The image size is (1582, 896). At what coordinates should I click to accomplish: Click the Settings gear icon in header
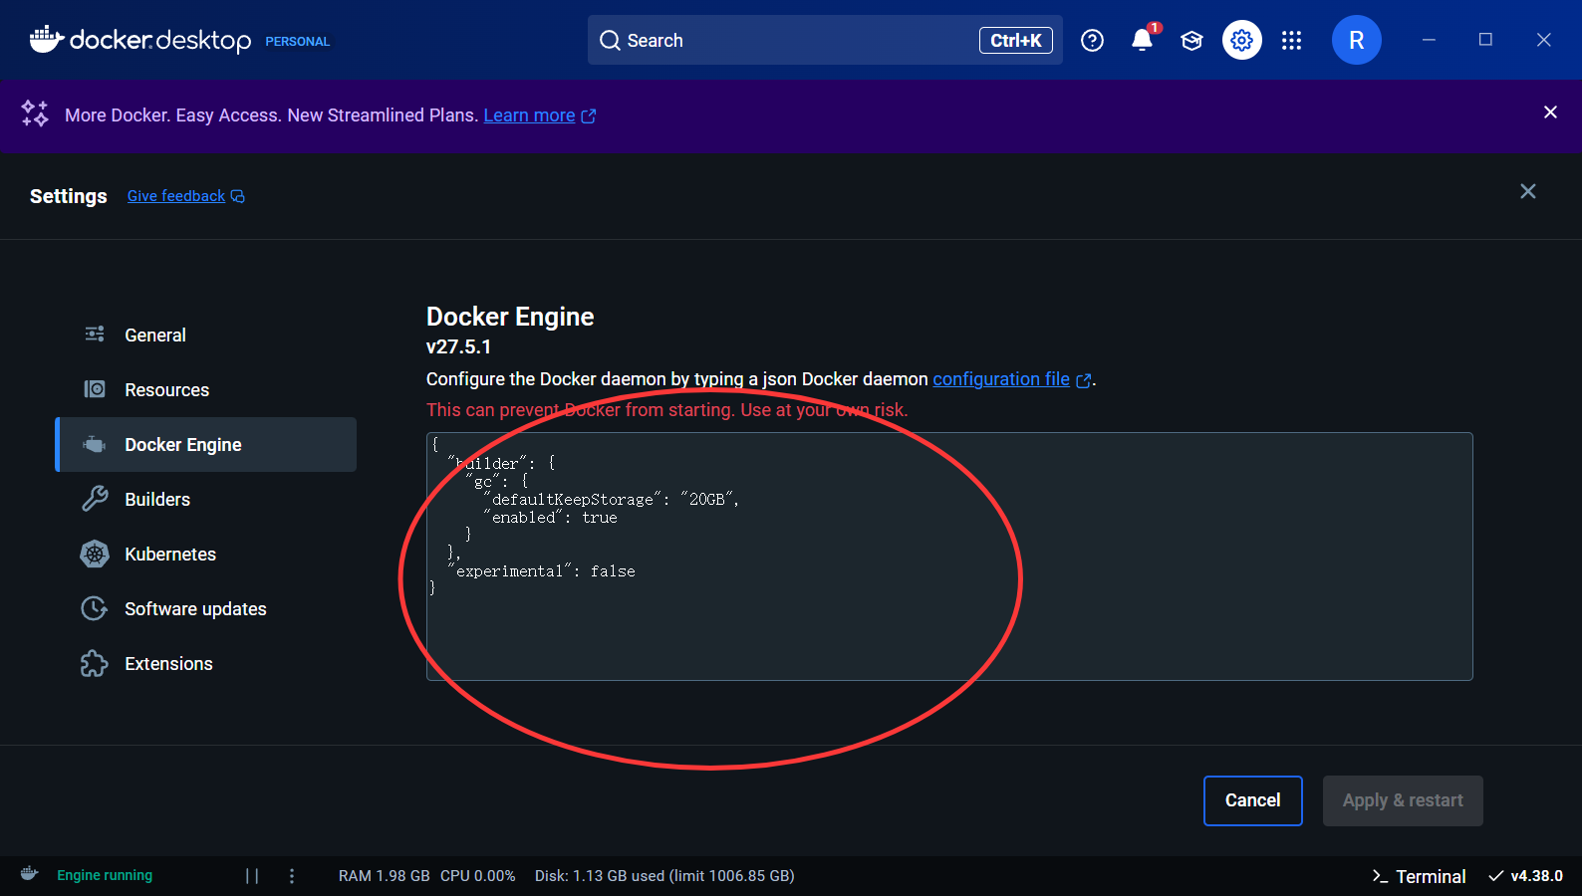coord(1241,40)
